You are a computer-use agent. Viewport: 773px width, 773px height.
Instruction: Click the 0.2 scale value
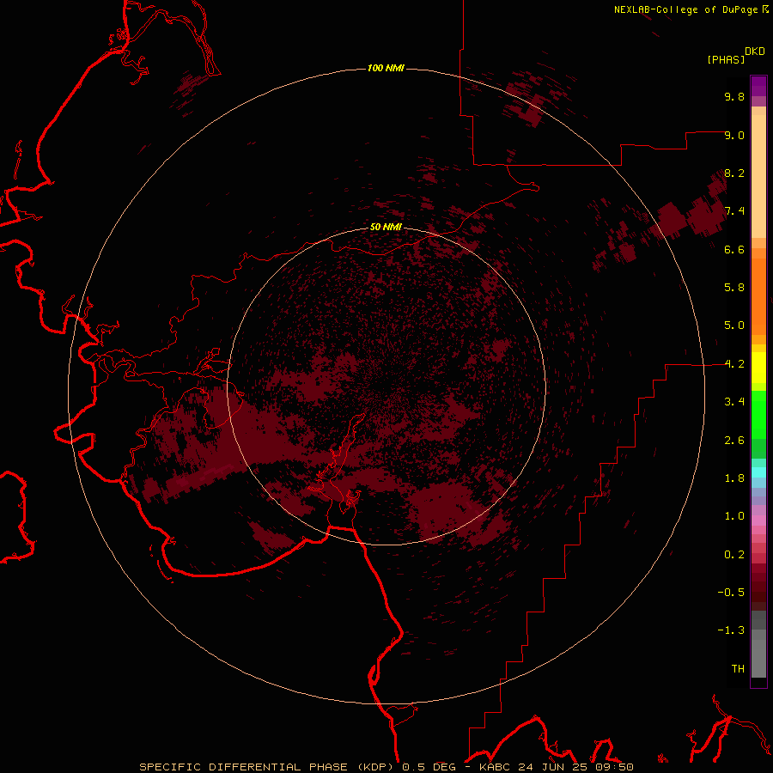point(734,555)
